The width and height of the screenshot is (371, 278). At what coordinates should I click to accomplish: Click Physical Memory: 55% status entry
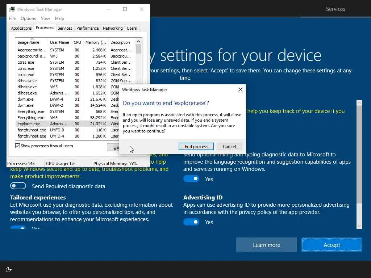pyautogui.click(x=115, y=163)
